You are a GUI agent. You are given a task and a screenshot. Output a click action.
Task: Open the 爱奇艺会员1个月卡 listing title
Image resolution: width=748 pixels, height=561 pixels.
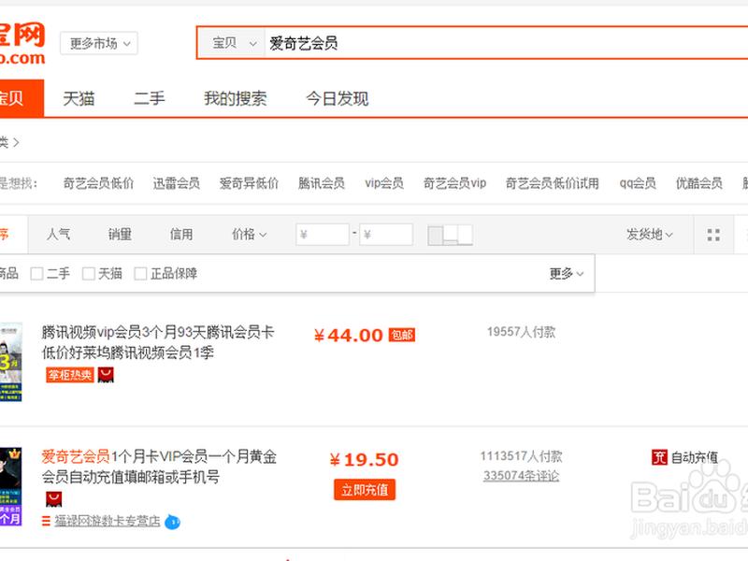(159, 467)
